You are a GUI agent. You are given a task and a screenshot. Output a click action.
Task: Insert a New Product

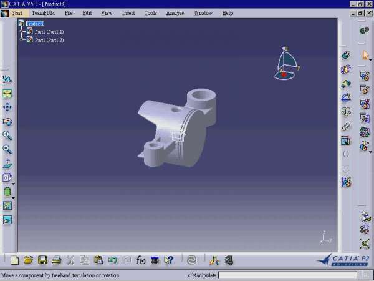point(365,89)
